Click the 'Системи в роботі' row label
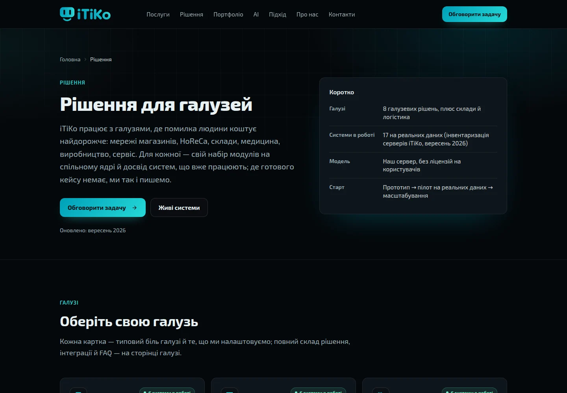 (x=352, y=135)
